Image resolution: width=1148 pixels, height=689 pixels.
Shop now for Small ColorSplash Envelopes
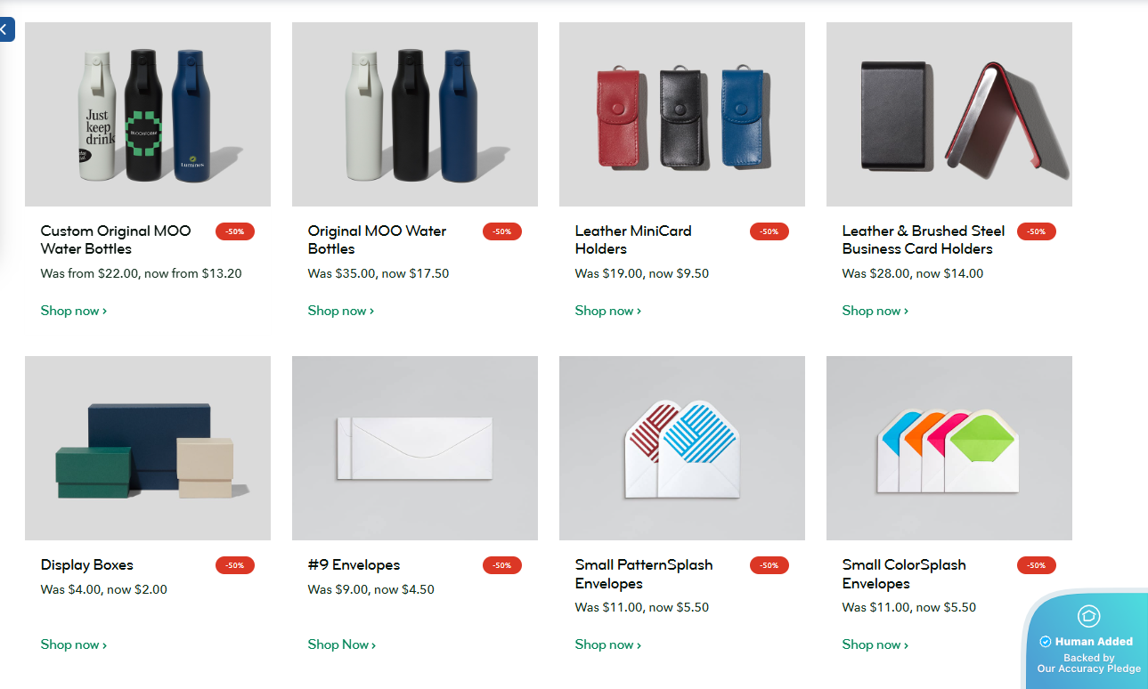point(875,644)
